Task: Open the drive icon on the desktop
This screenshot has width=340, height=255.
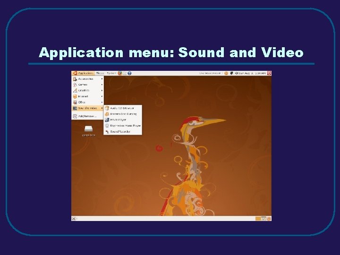Action: 88,129
